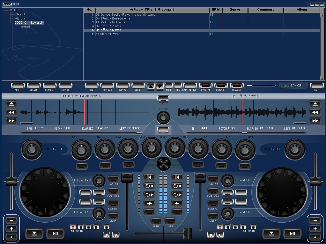Open lower load FX selector on left deck

pos(83,212)
